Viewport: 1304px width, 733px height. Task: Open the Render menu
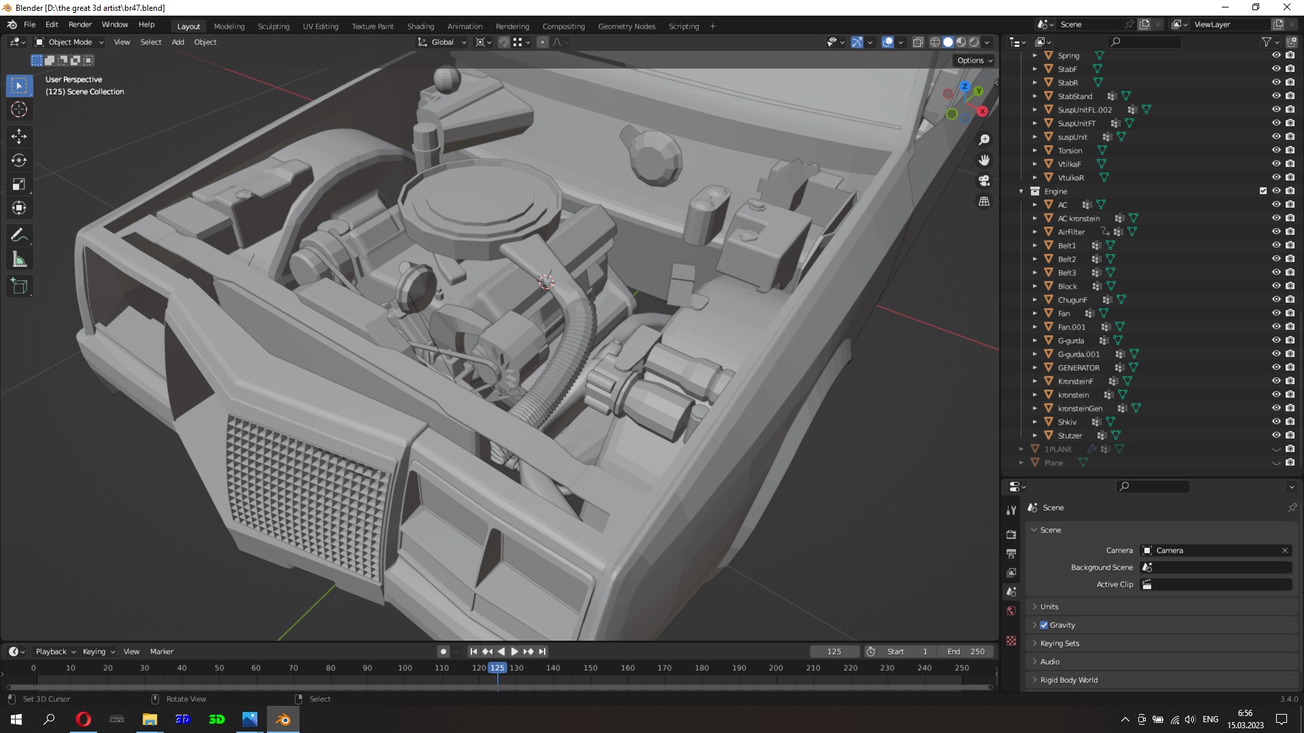pos(80,24)
